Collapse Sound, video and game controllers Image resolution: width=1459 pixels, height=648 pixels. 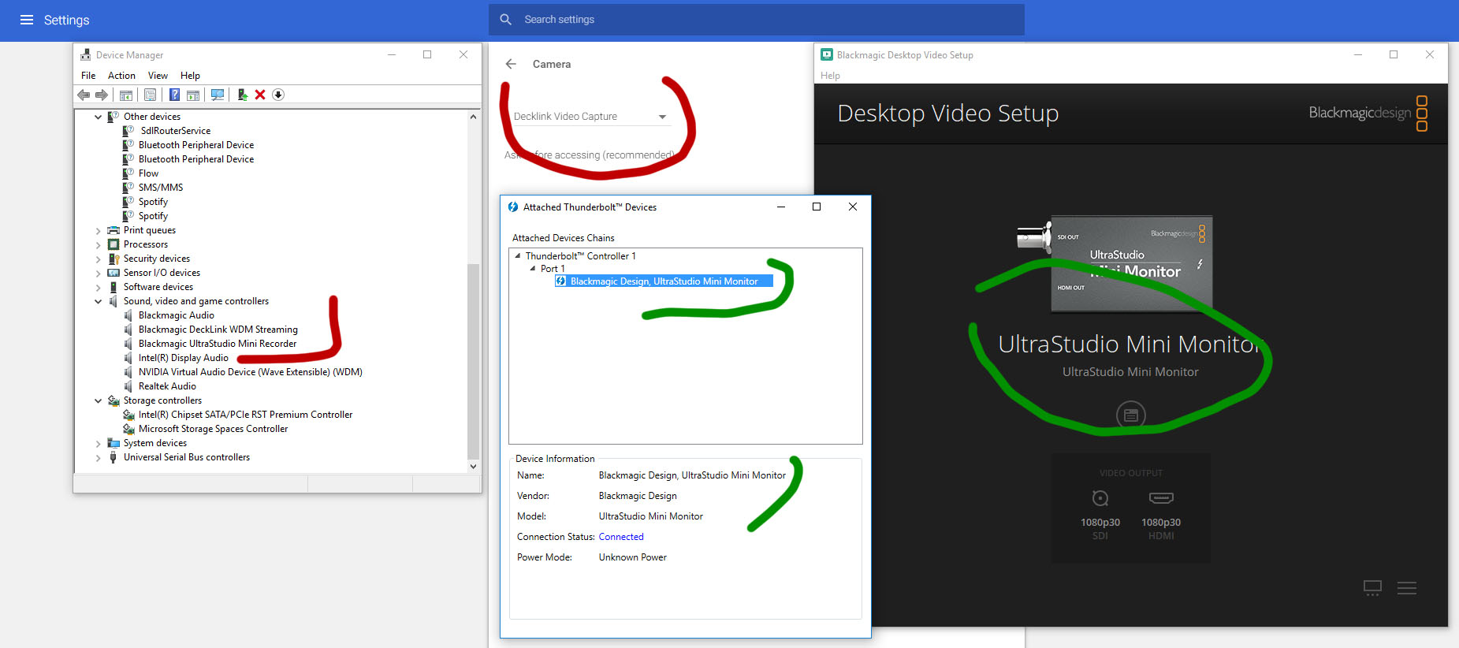(99, 301)
